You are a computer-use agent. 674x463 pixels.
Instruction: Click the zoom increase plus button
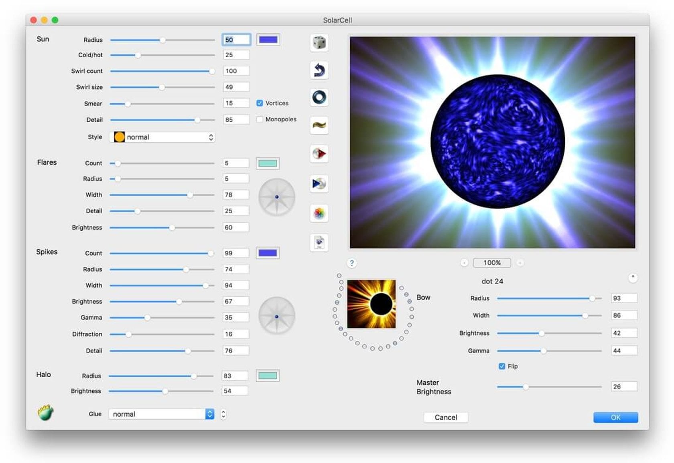click(520, 263)
